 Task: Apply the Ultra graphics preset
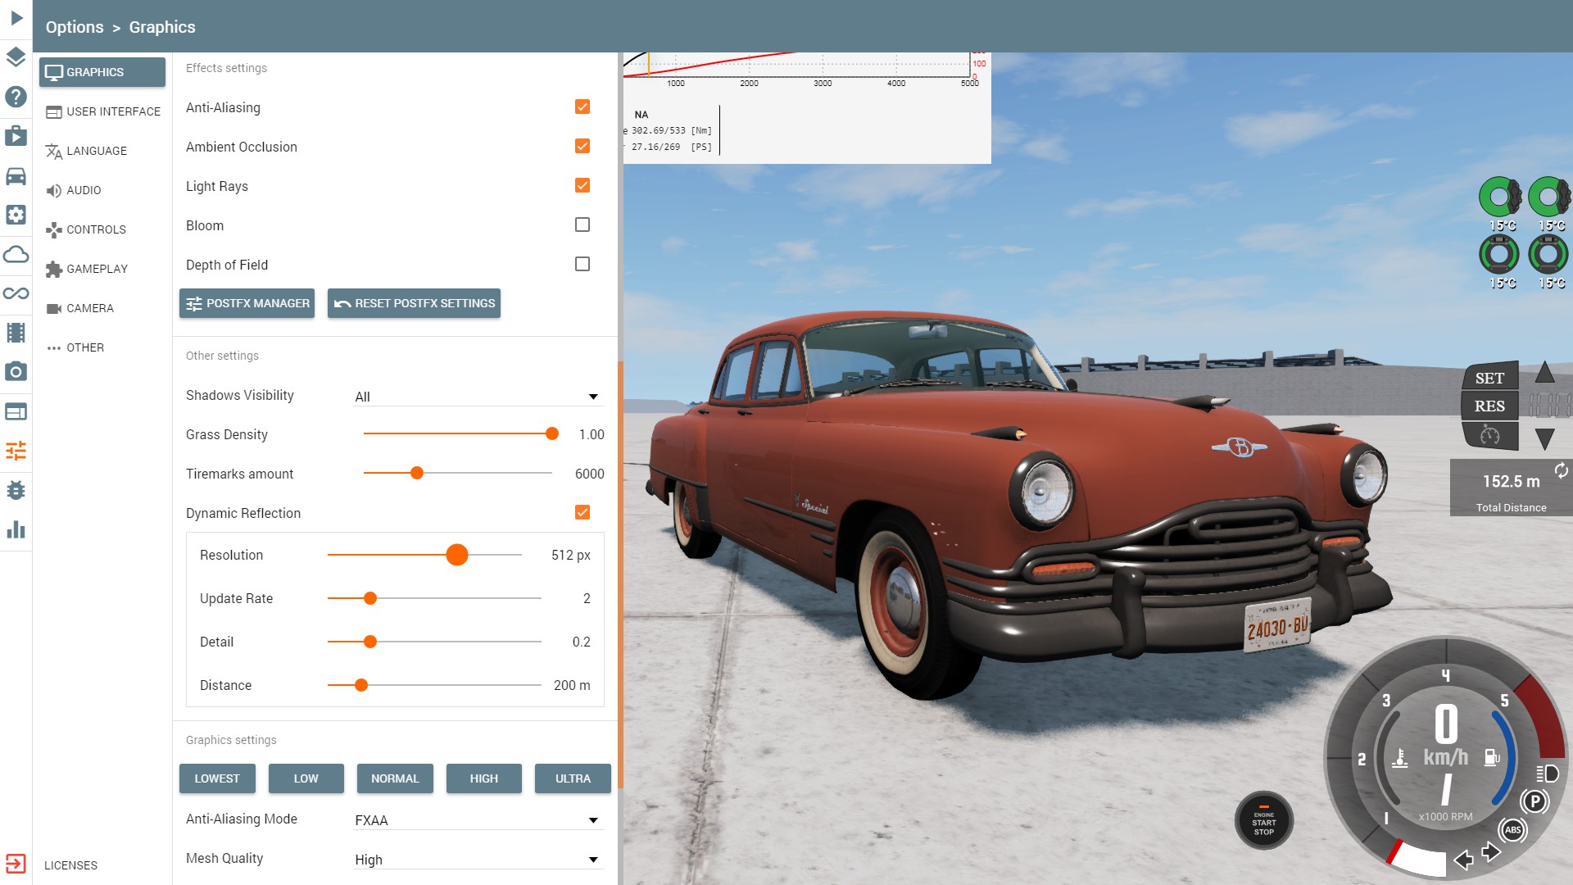pyautogui.click(x=573, y=778)
